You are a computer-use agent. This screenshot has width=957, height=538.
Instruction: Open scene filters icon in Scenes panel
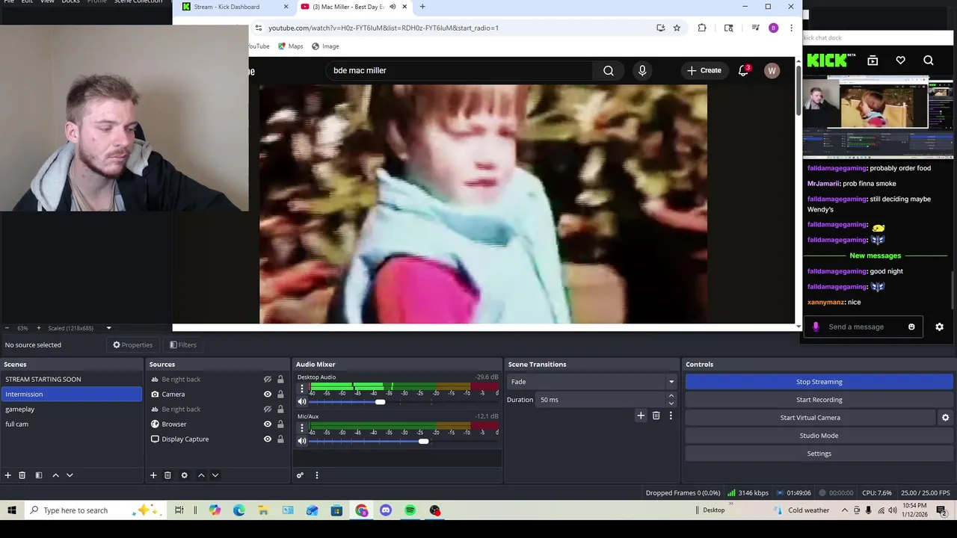point(38,475)
